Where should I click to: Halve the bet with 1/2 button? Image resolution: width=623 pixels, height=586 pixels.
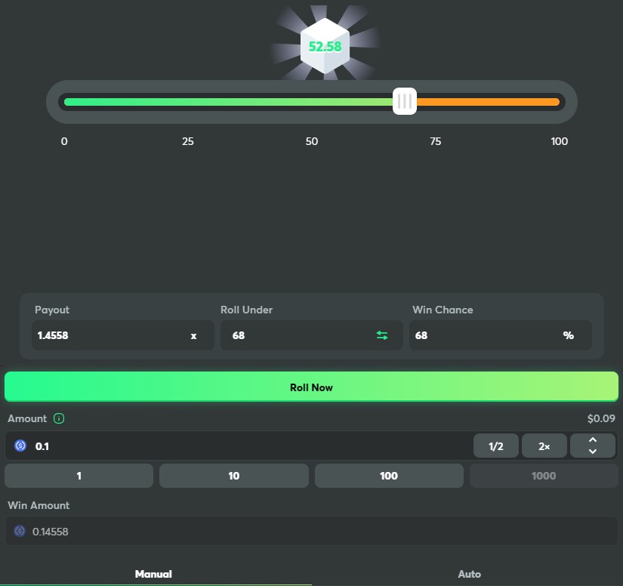[x=496, y=446]
